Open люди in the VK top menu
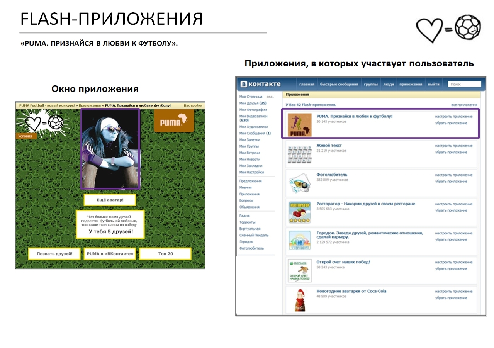Screen dimensions: 494x348 click(x=389, y=84)
